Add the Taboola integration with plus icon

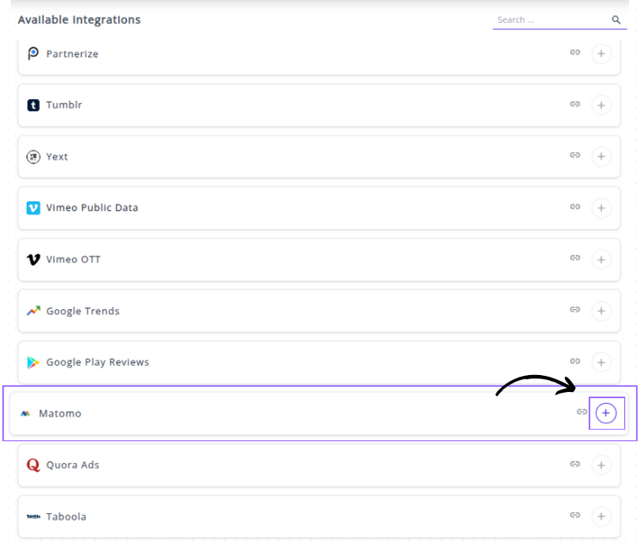[x=601, y=516]
